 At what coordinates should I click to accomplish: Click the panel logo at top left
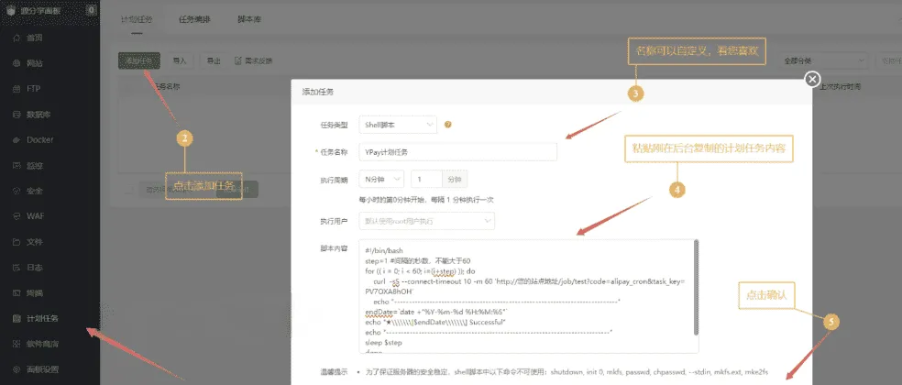pos(11,10)
